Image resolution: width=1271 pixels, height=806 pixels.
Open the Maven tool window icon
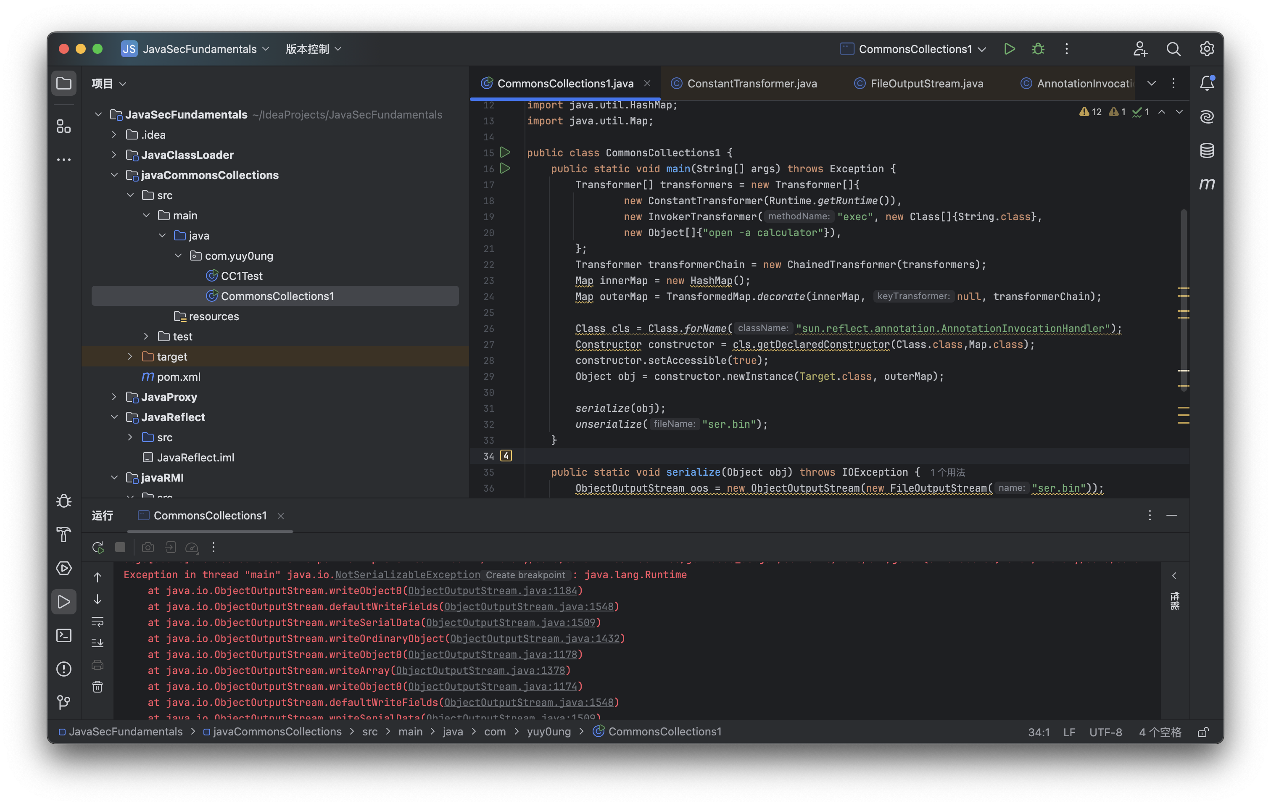(x=1207, y=184)
